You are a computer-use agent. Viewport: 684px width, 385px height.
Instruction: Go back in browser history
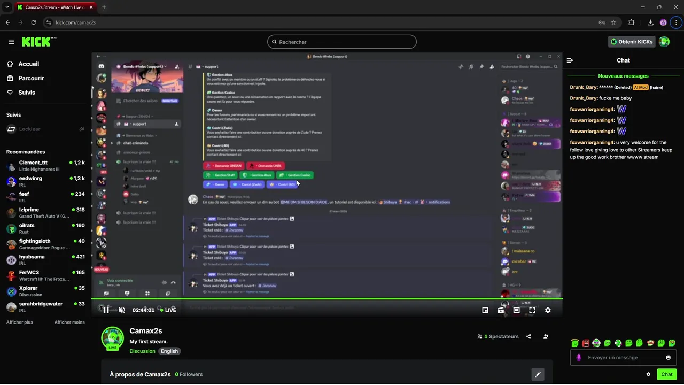point(8,22)
